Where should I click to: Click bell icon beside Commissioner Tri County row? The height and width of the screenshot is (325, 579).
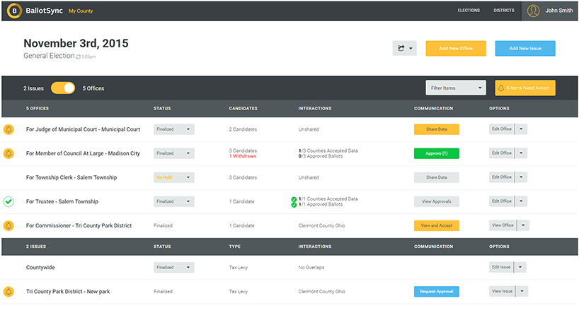(x=8, y=225)
